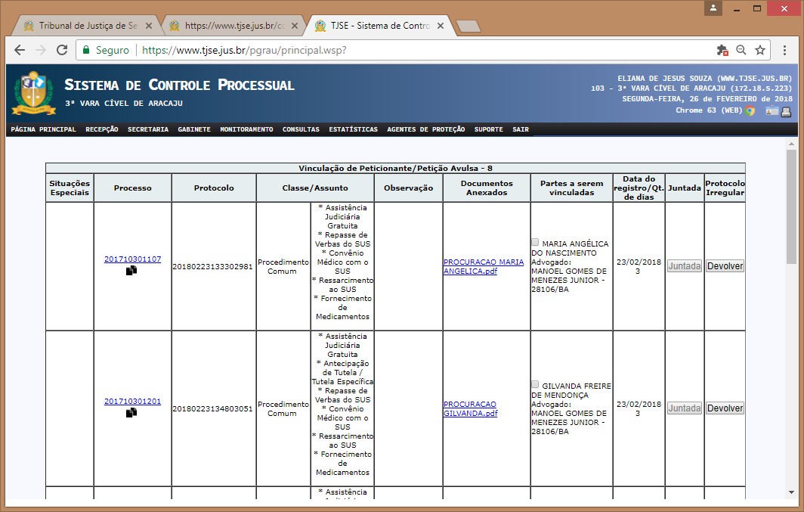
Task: Click the zoom magnifier icon in address bar
Action: [741, 50]
